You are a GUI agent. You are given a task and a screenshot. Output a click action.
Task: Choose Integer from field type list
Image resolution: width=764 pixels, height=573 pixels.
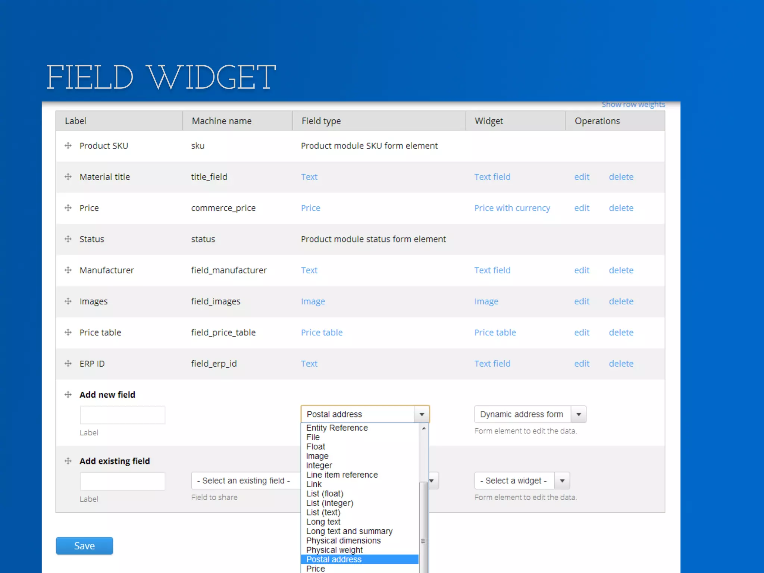(360, 465)
